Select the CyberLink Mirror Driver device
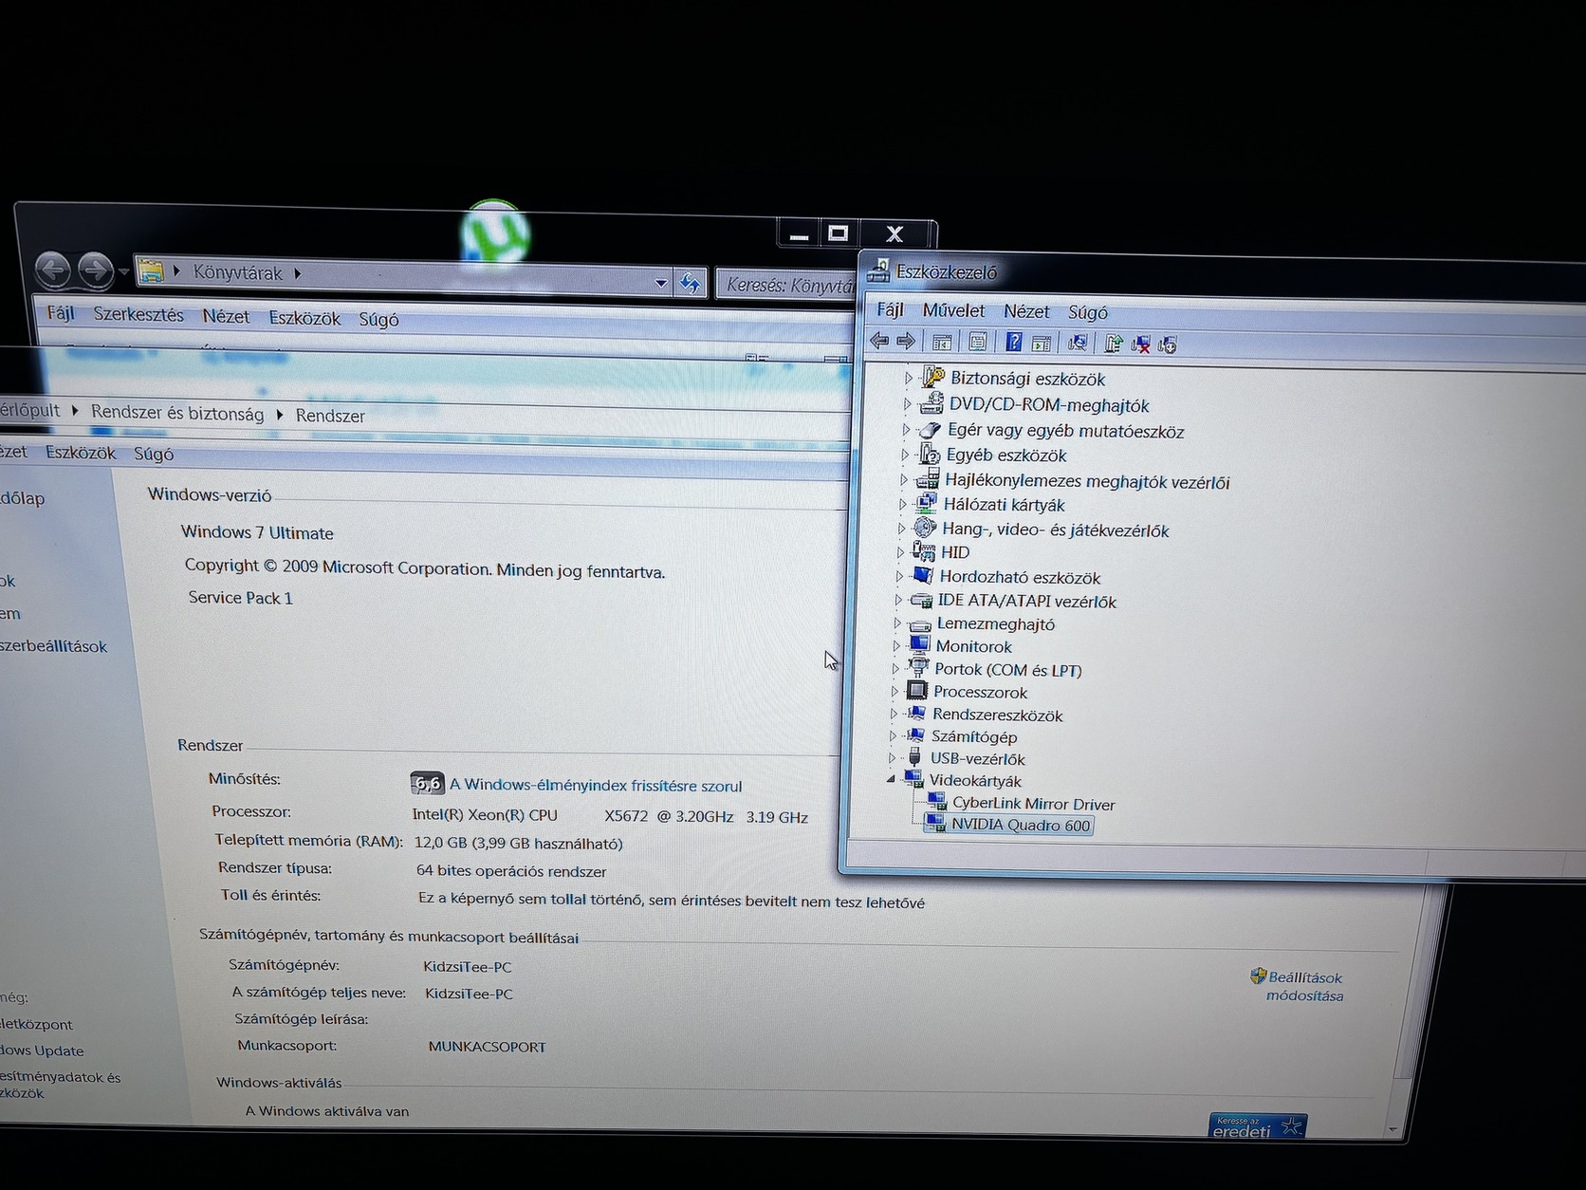This screenshot has height=1190, width=1586. (1034, 804)
